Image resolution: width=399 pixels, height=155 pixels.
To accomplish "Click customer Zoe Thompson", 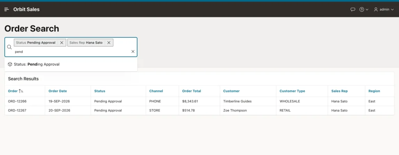I will pyautogui.click(x=235, y=111).
